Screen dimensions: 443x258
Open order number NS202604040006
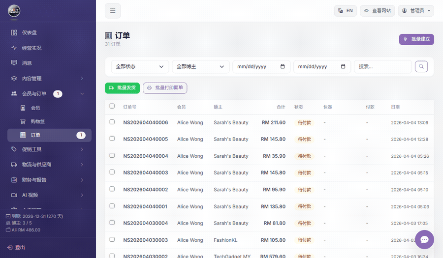point(146,123)
